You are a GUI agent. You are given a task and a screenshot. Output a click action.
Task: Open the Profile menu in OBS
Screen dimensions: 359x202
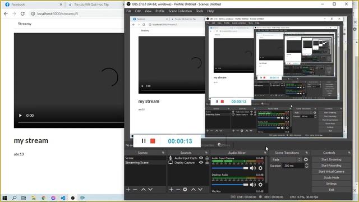pyautogui.click(x=160, y=11)
